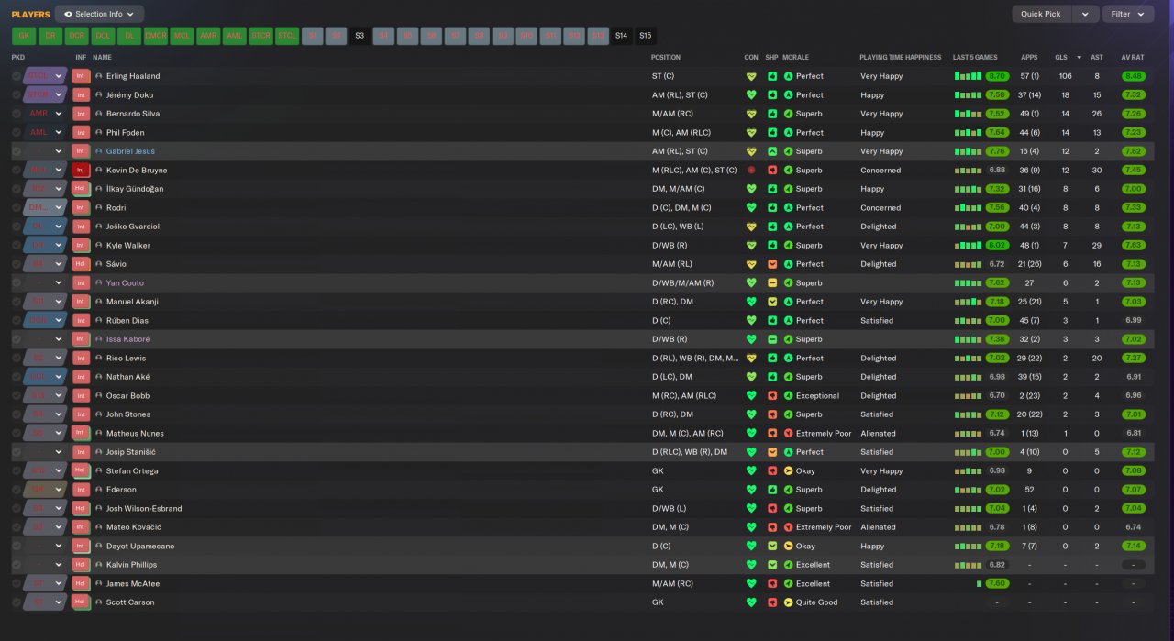Screen dimensions: 1174x641
Task: Click Matheus Nunes's Extremely Poor morale icon
Action: (x=788, y=433)
